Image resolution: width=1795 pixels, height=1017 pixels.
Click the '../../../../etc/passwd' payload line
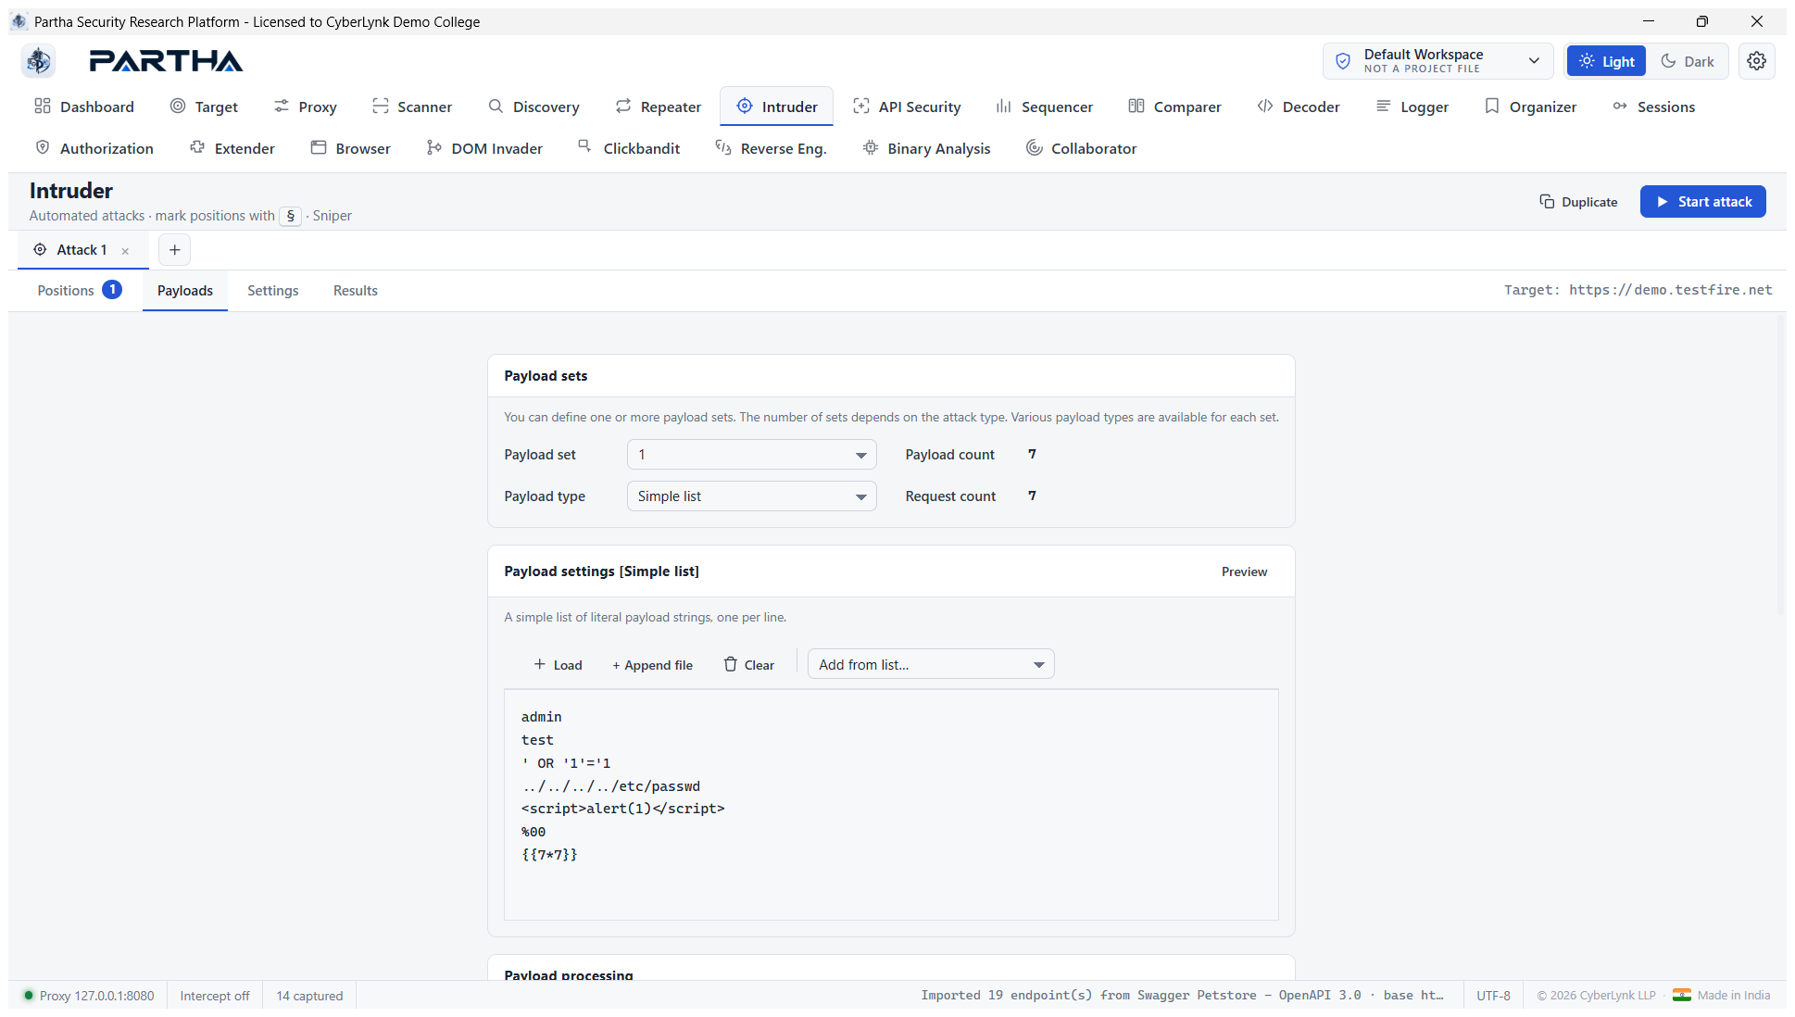(611, 786)
